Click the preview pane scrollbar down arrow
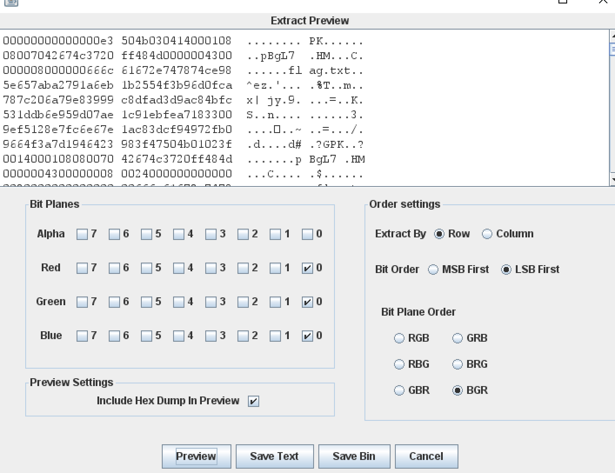615x473 pixels. 612,179
